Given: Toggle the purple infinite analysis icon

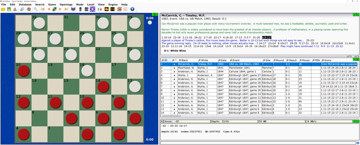Looking at the screenshot, I should click(x=92, y=9).
